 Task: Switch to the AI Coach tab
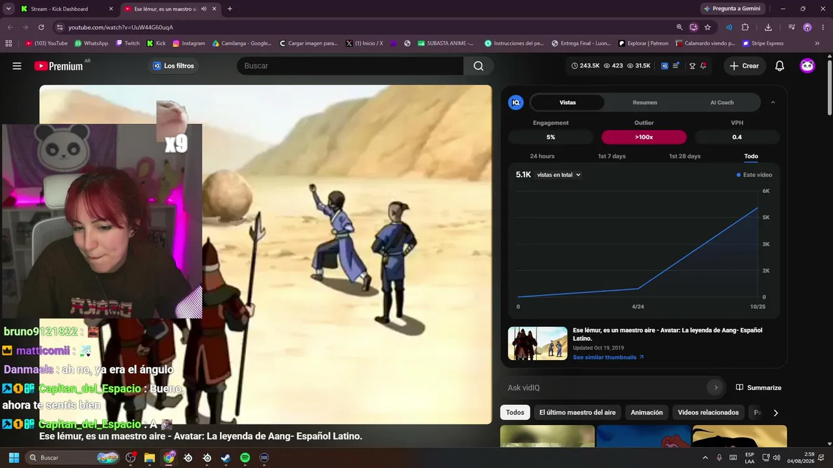coord(722,102)
